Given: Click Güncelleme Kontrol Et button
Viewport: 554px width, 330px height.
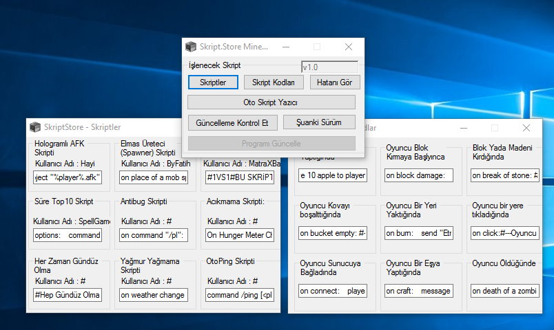Looking at the screenshot, I should (232, 122).
